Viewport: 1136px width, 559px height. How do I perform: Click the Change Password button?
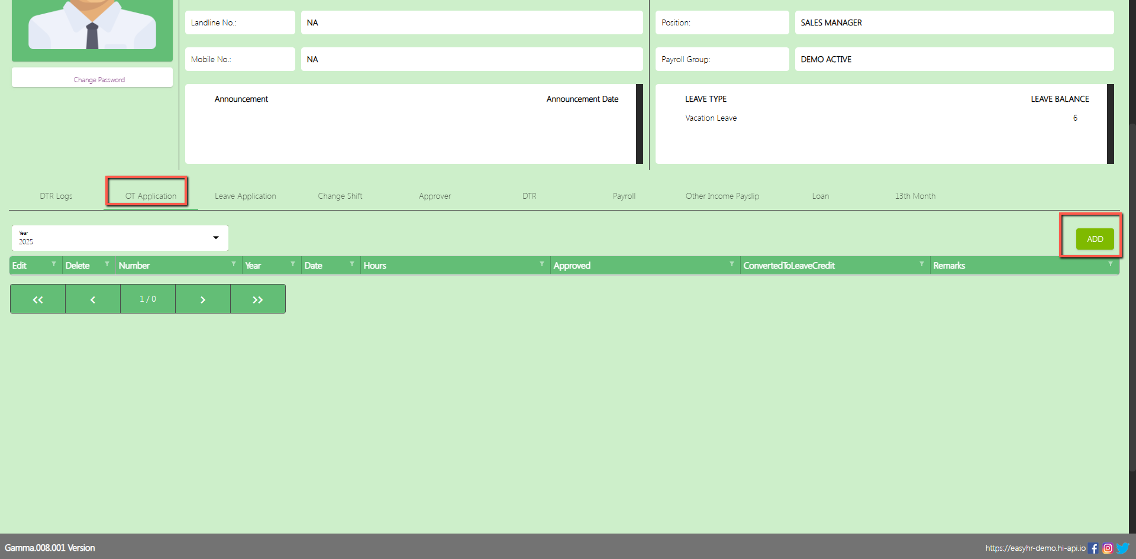[92, 77]
